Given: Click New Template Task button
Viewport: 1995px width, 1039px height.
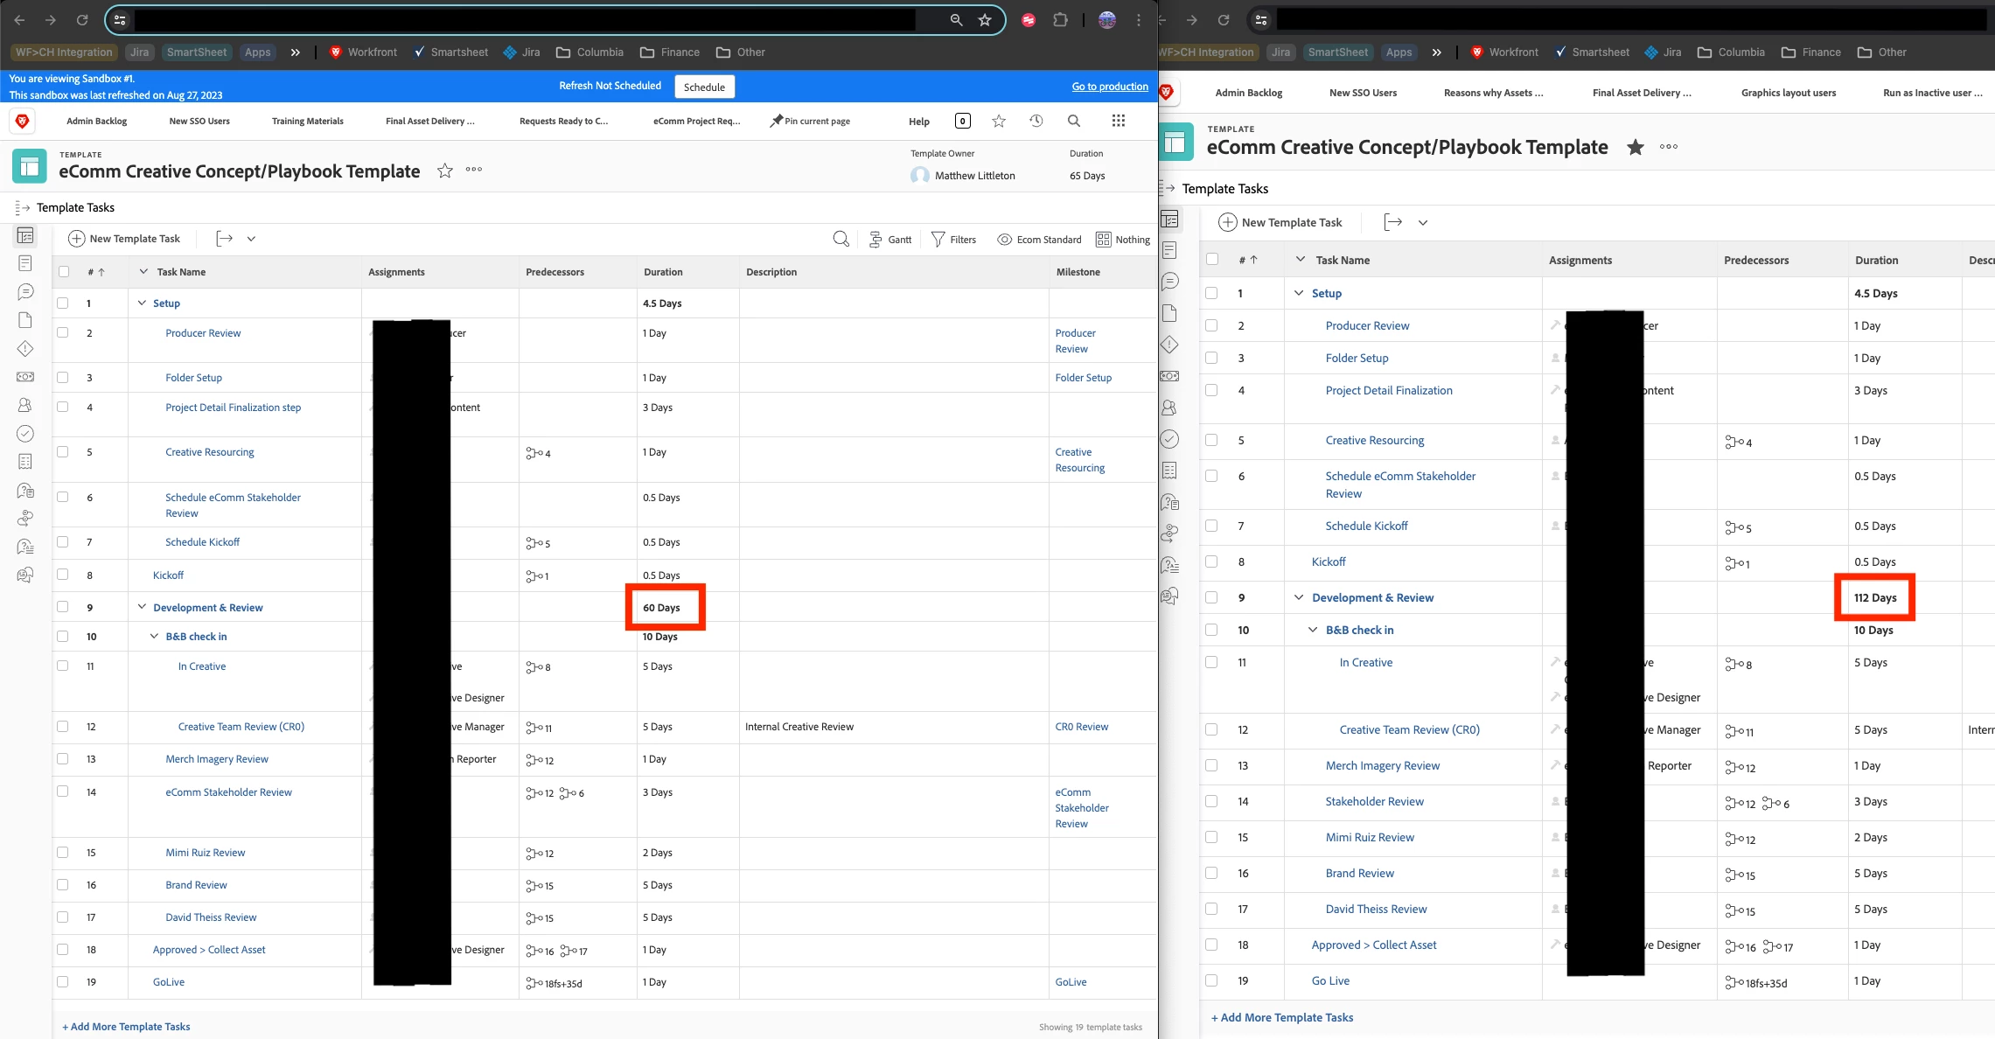Looking at the screenshot, I should (124, 239).
